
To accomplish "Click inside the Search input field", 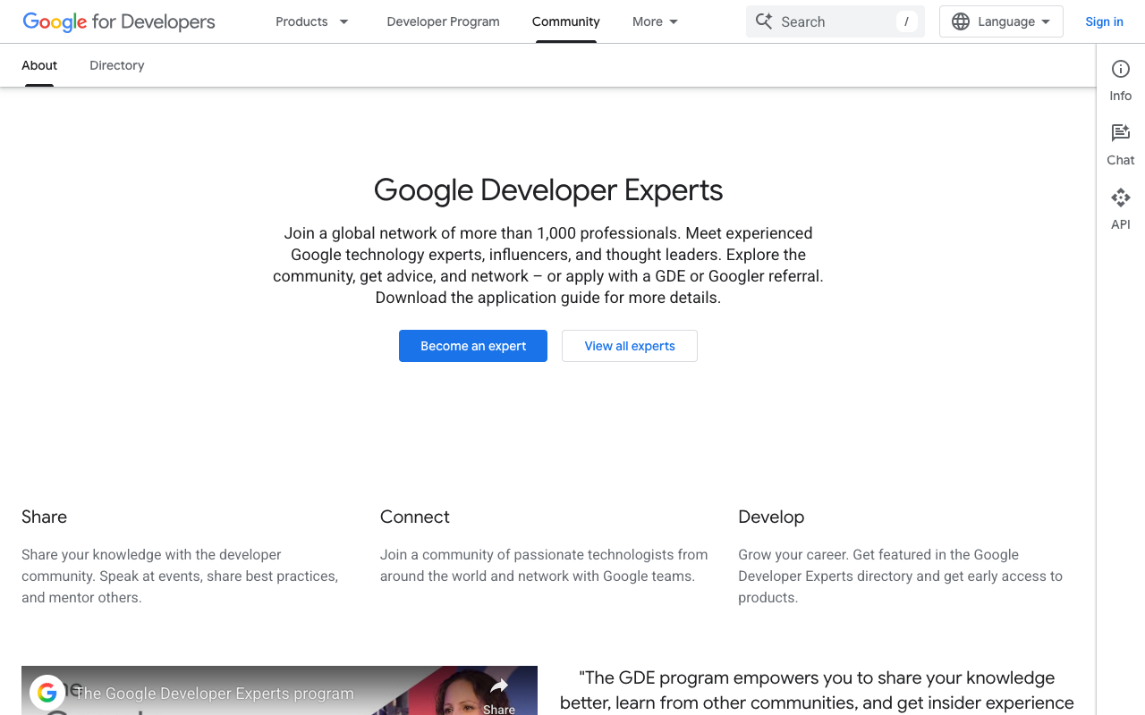I will pos(832,21).
